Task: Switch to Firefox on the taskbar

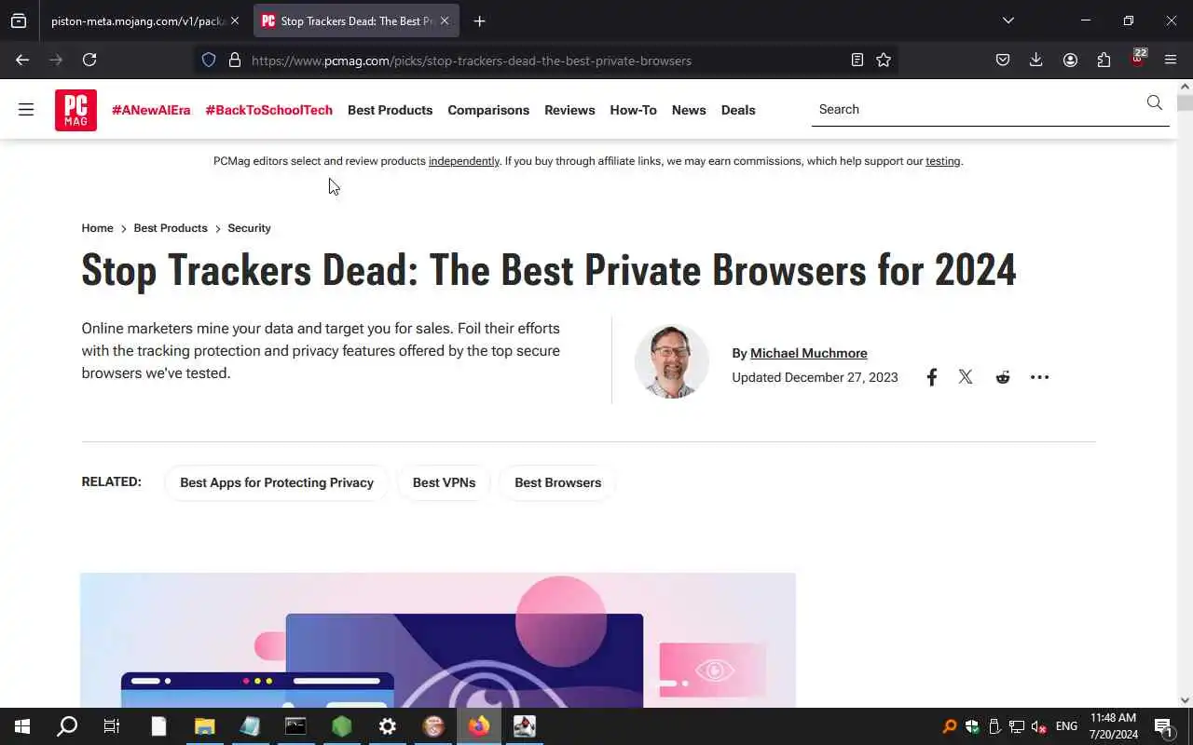Action: (x=479, y=726)
